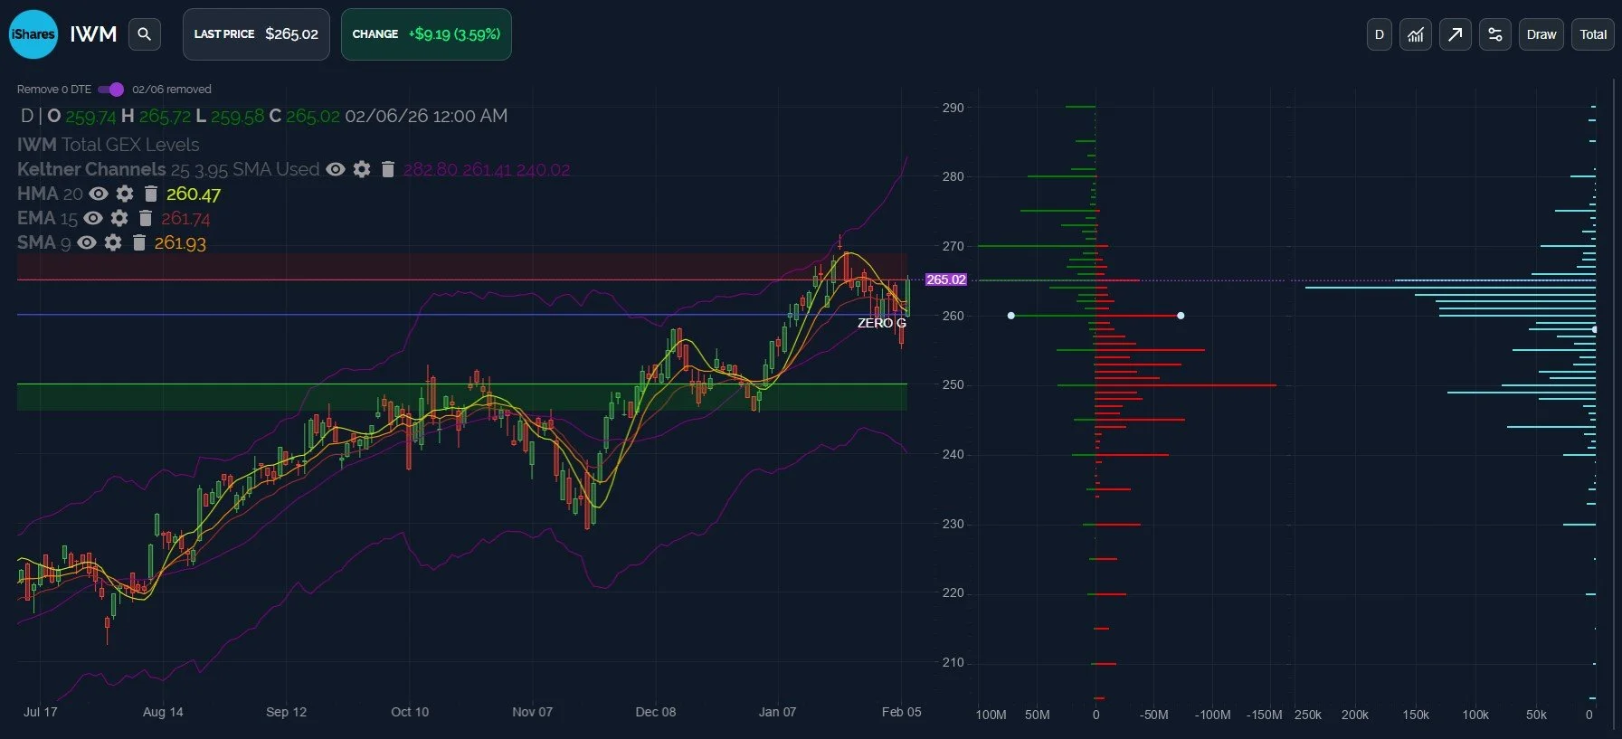Click the white marker on the right scrollbar

coord(1595,329)
